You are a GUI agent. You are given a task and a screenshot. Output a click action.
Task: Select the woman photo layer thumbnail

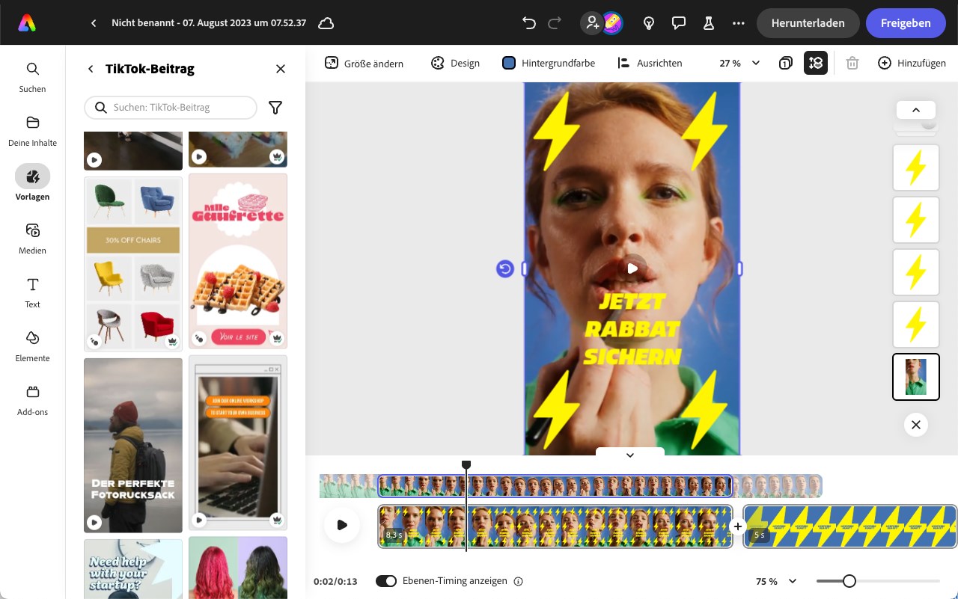(x=916, y=377)
